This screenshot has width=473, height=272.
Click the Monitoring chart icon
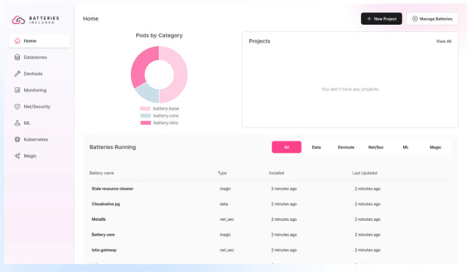coord(17,90)
